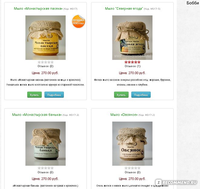Open reviews link Отзывов (0) for Овсяное
200x189 pixels.
(x=133, y=172)
